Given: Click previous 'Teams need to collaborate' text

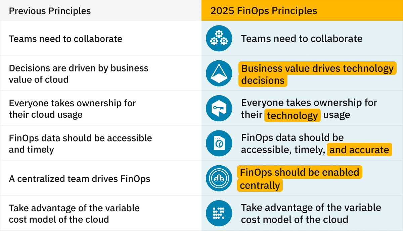Looking at the screenshot, I should click(65, 39).
